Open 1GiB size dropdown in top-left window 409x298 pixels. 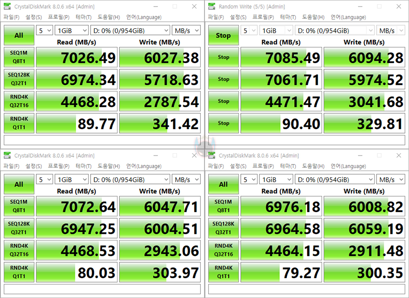[72, 31]
